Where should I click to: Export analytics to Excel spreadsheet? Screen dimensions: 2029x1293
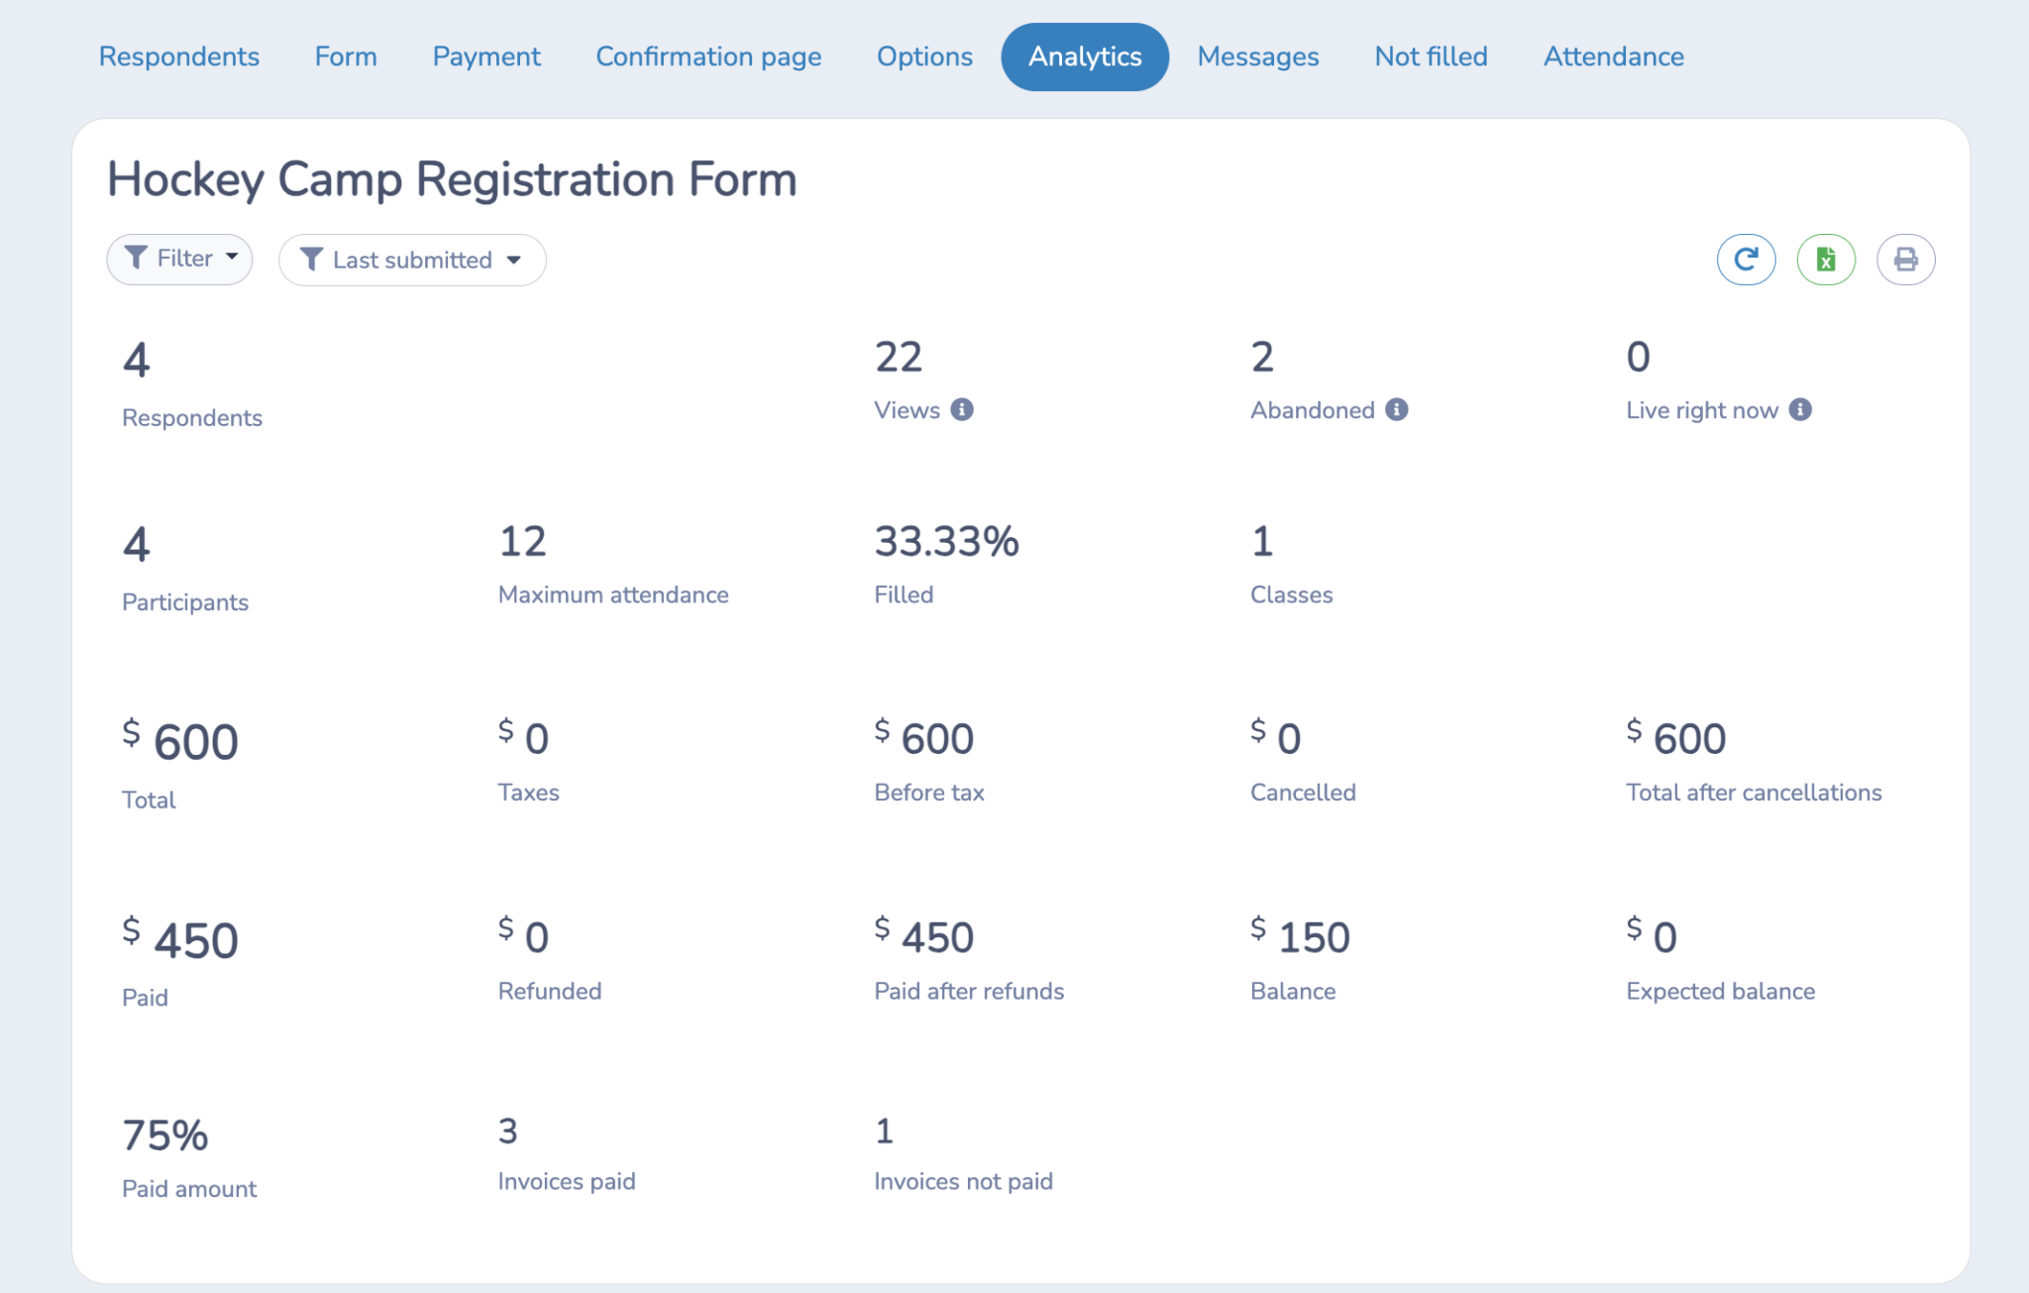(x=1826, y=260)
